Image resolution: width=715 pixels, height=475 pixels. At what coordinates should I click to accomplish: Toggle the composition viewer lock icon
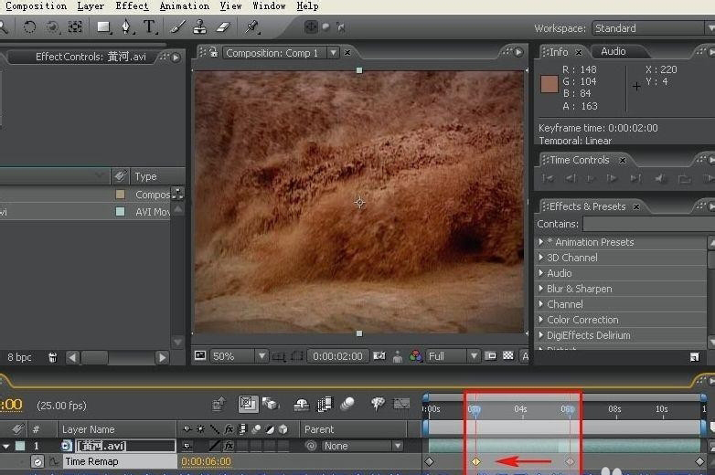click(x=214, y=53)
